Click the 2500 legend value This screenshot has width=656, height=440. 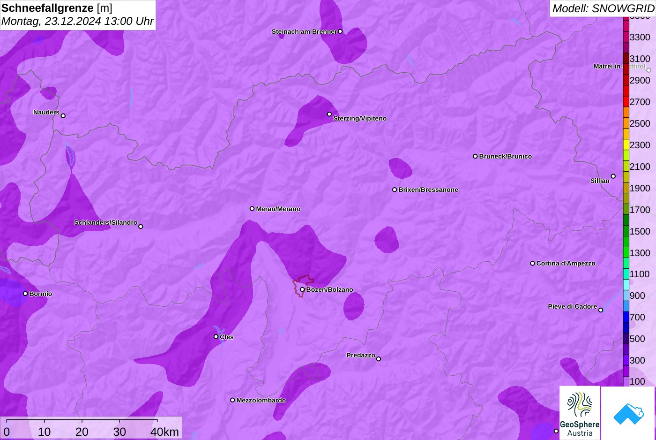(x=640, y=123)
